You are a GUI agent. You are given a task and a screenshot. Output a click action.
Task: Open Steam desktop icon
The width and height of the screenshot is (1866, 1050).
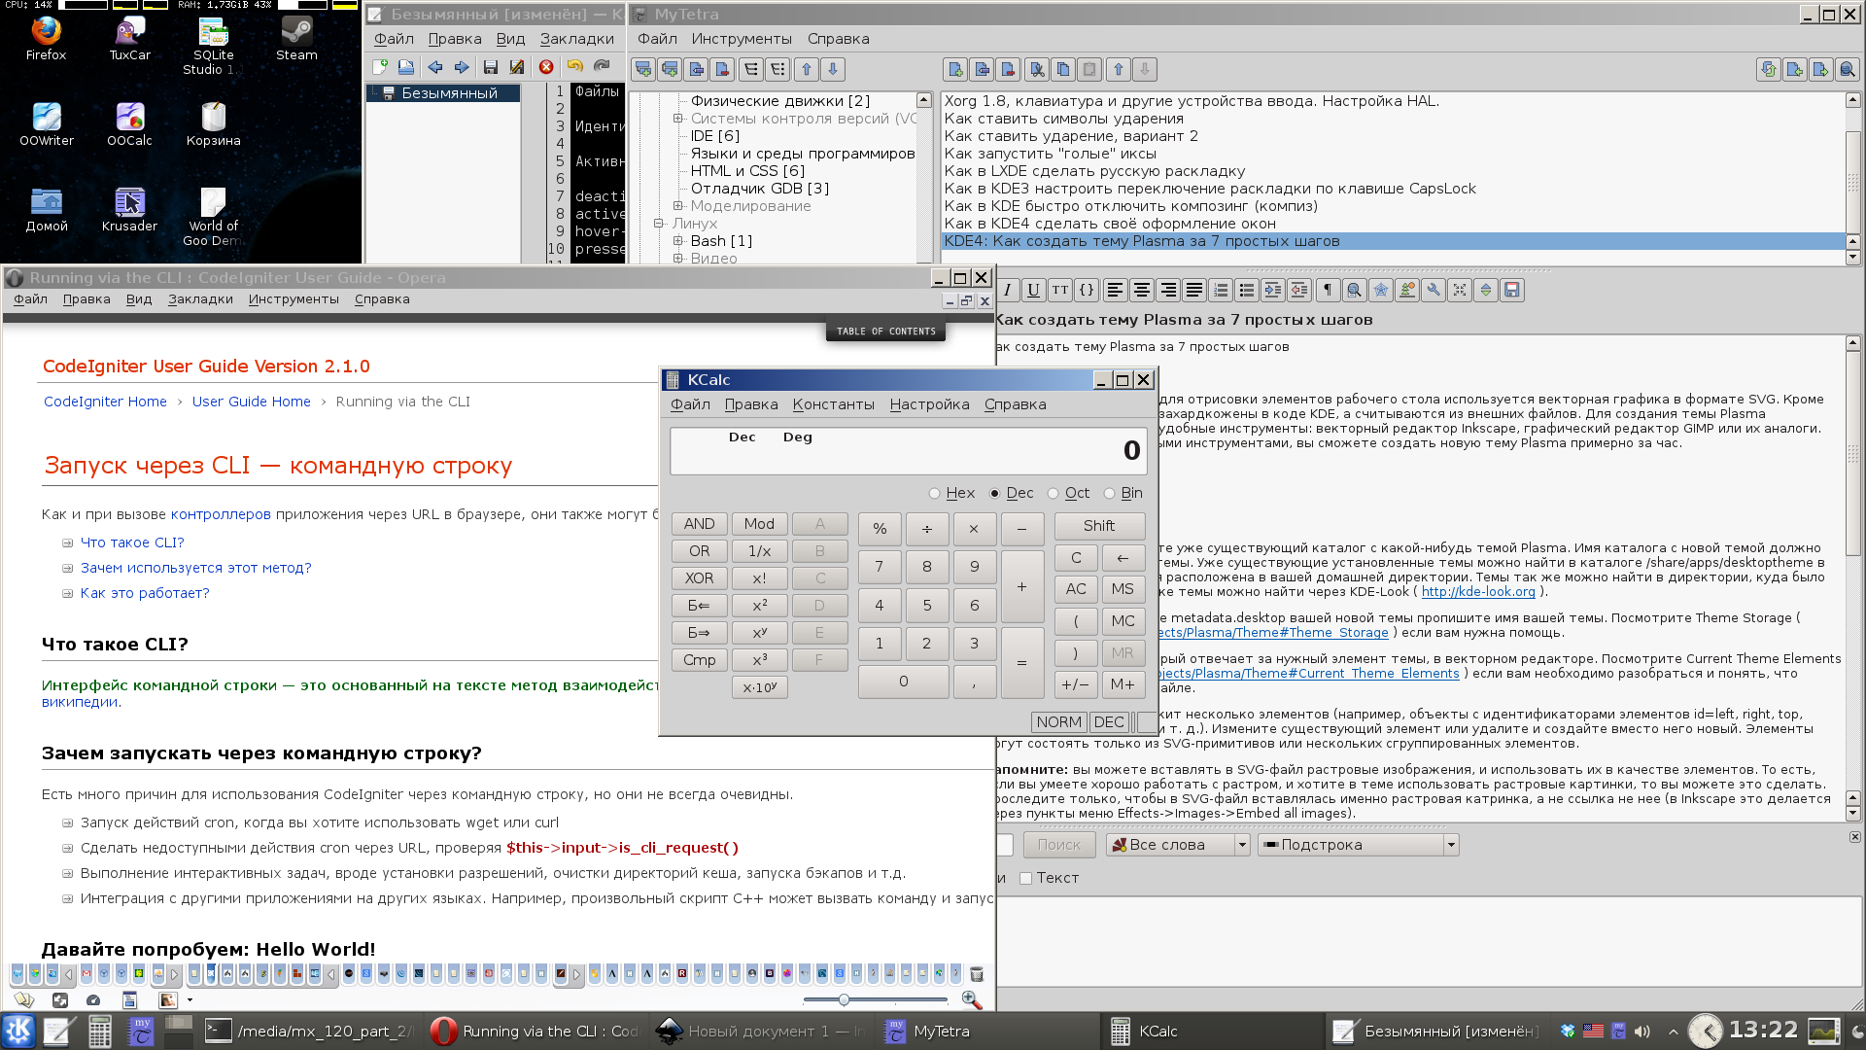pos(296,39)
